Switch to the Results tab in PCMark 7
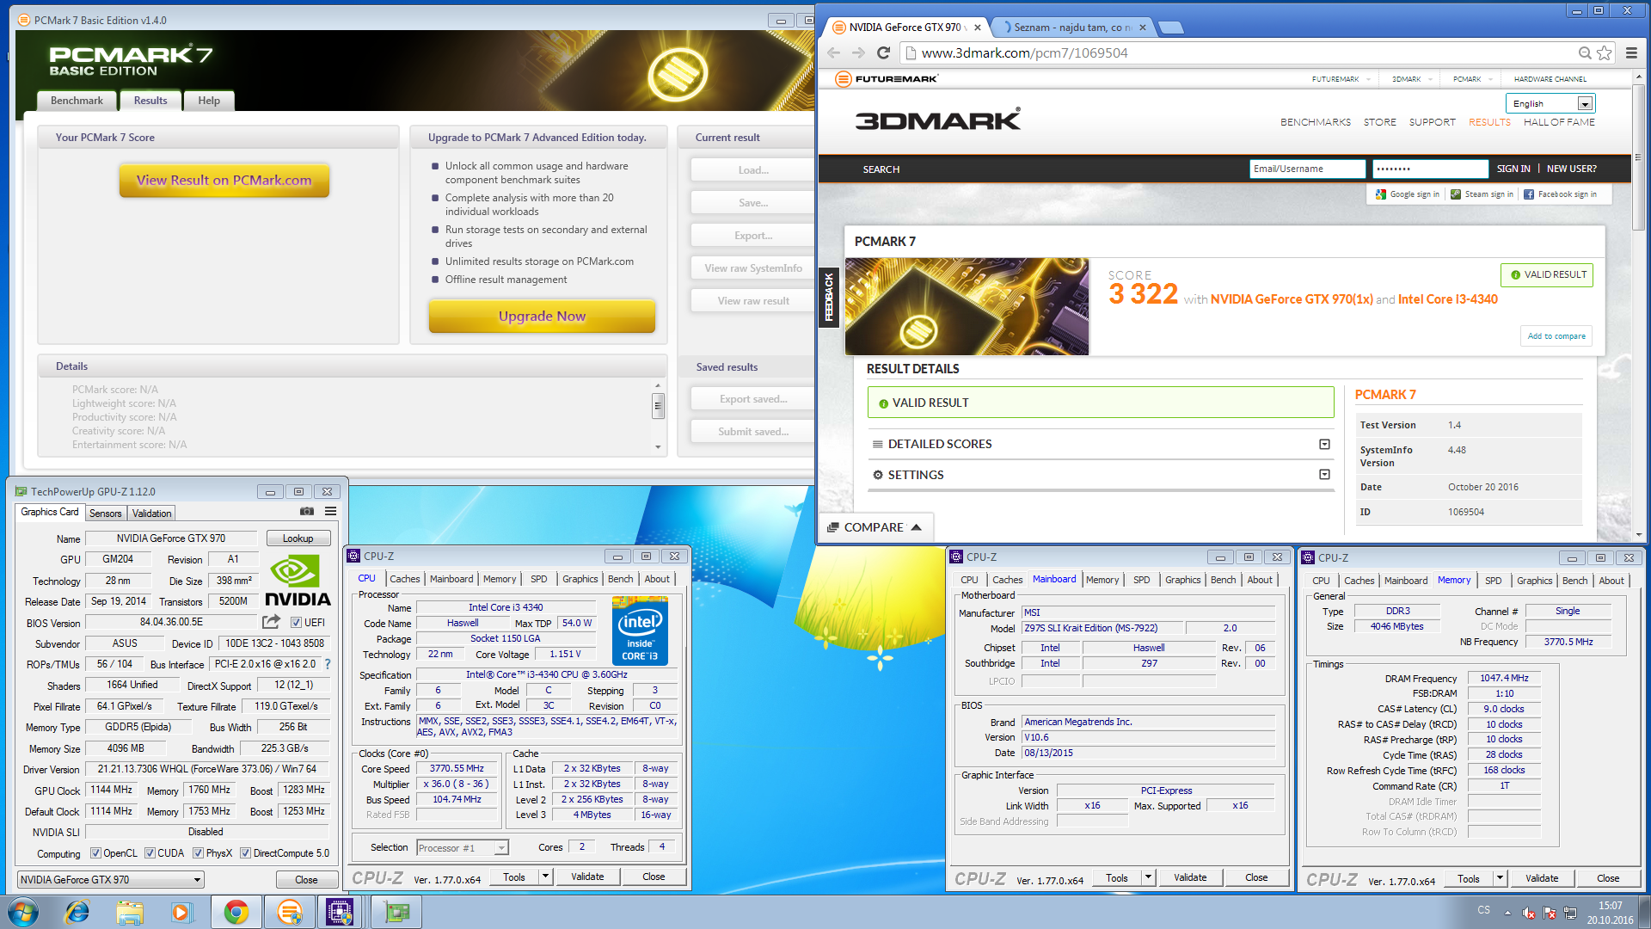This screenshot has height=929, width=1651. (150, 101)
